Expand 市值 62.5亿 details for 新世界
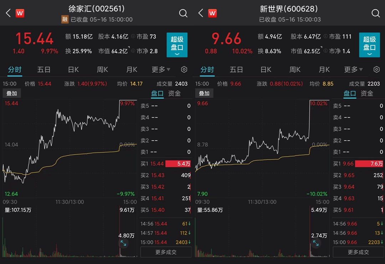The height and width of the screenshot is (264, 385). [307, 51]
